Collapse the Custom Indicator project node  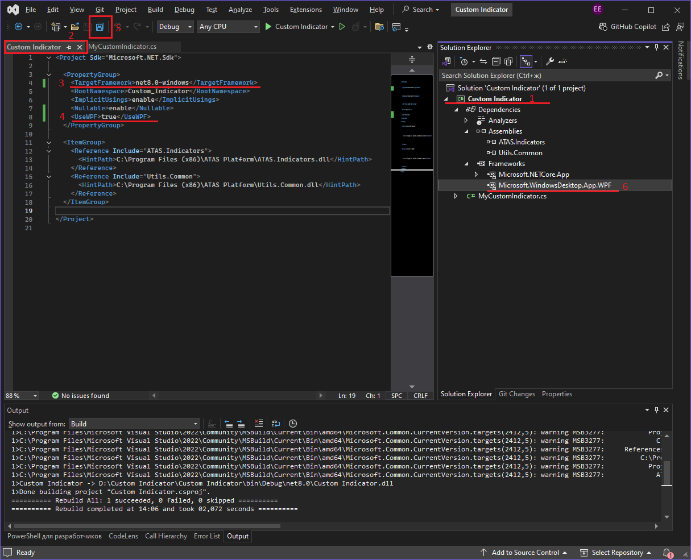tap(446, 99)
